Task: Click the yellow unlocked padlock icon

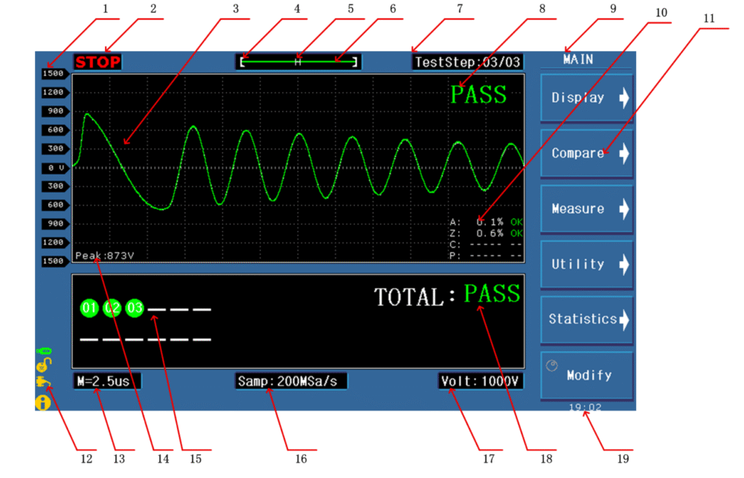Action: point(44,365)
